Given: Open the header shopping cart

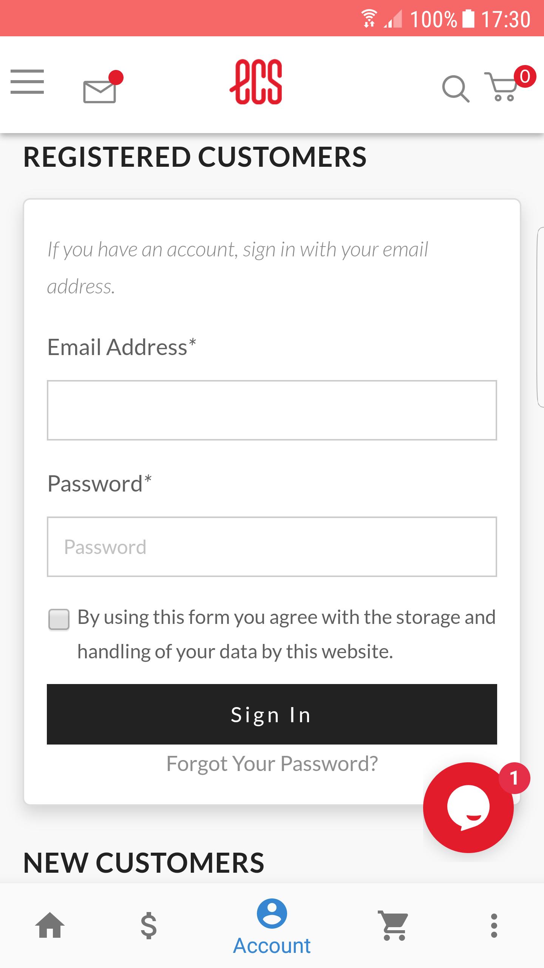Looking at the screenshot, I should [502, 86].
